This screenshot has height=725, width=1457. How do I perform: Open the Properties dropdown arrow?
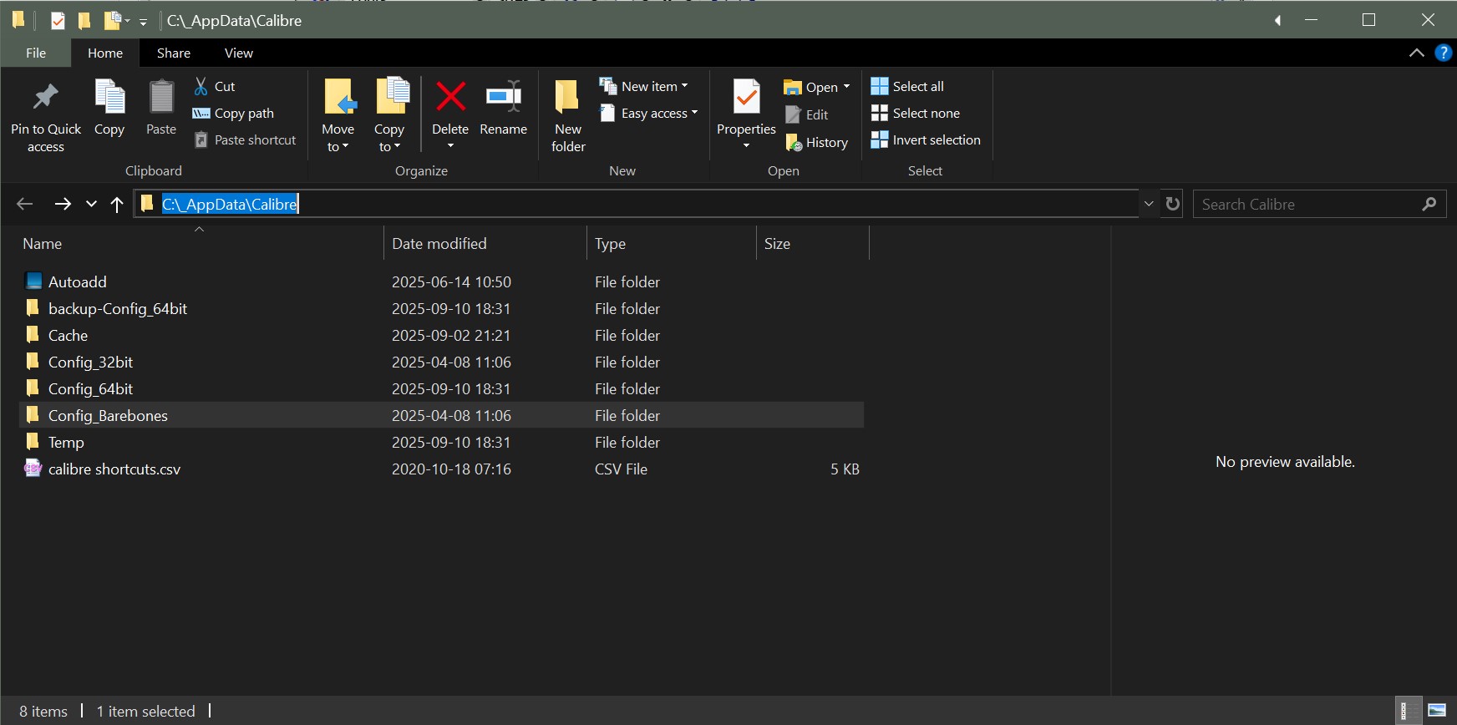[x=746, y=146]
